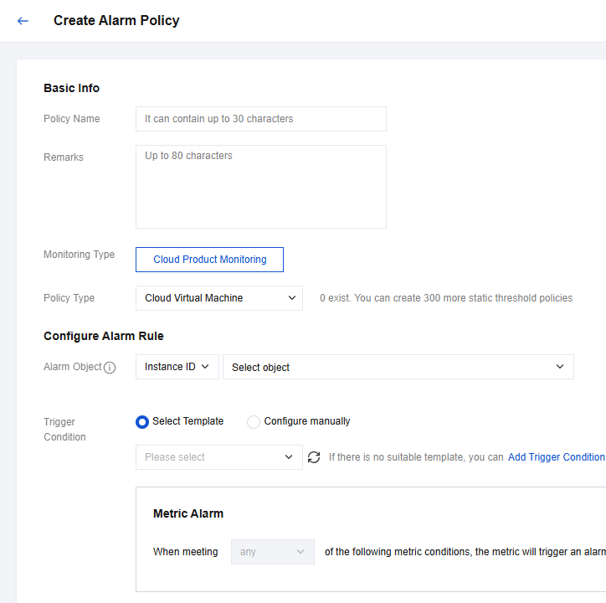Click the Create Alarm Policy title

(x=116, y=20)
